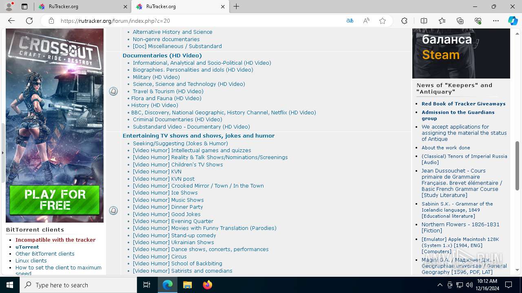Open Seeking/Suggesting (Jokes & Humor) link

click(180, 143)
